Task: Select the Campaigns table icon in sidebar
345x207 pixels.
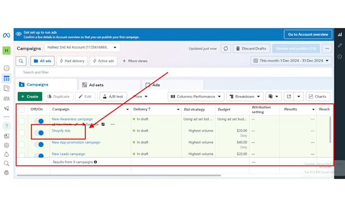Action: tap(7, 78)
